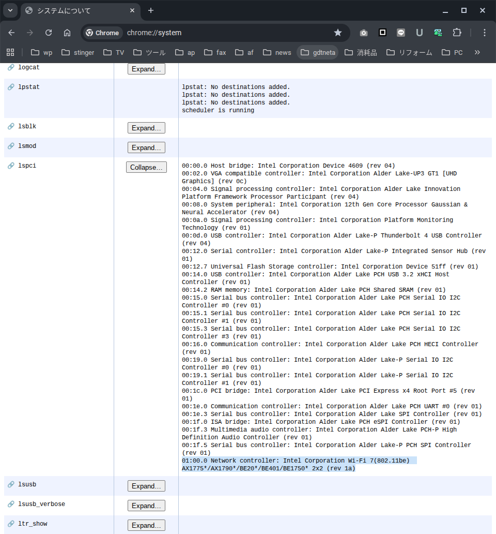Expand the ltr_show entry
496x534 pixels.
pyautogui.click(x=146, y=525)
